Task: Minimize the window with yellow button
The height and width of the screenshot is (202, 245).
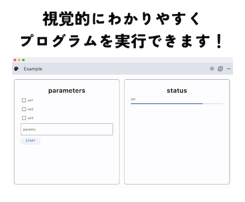Action: (19, 60)
